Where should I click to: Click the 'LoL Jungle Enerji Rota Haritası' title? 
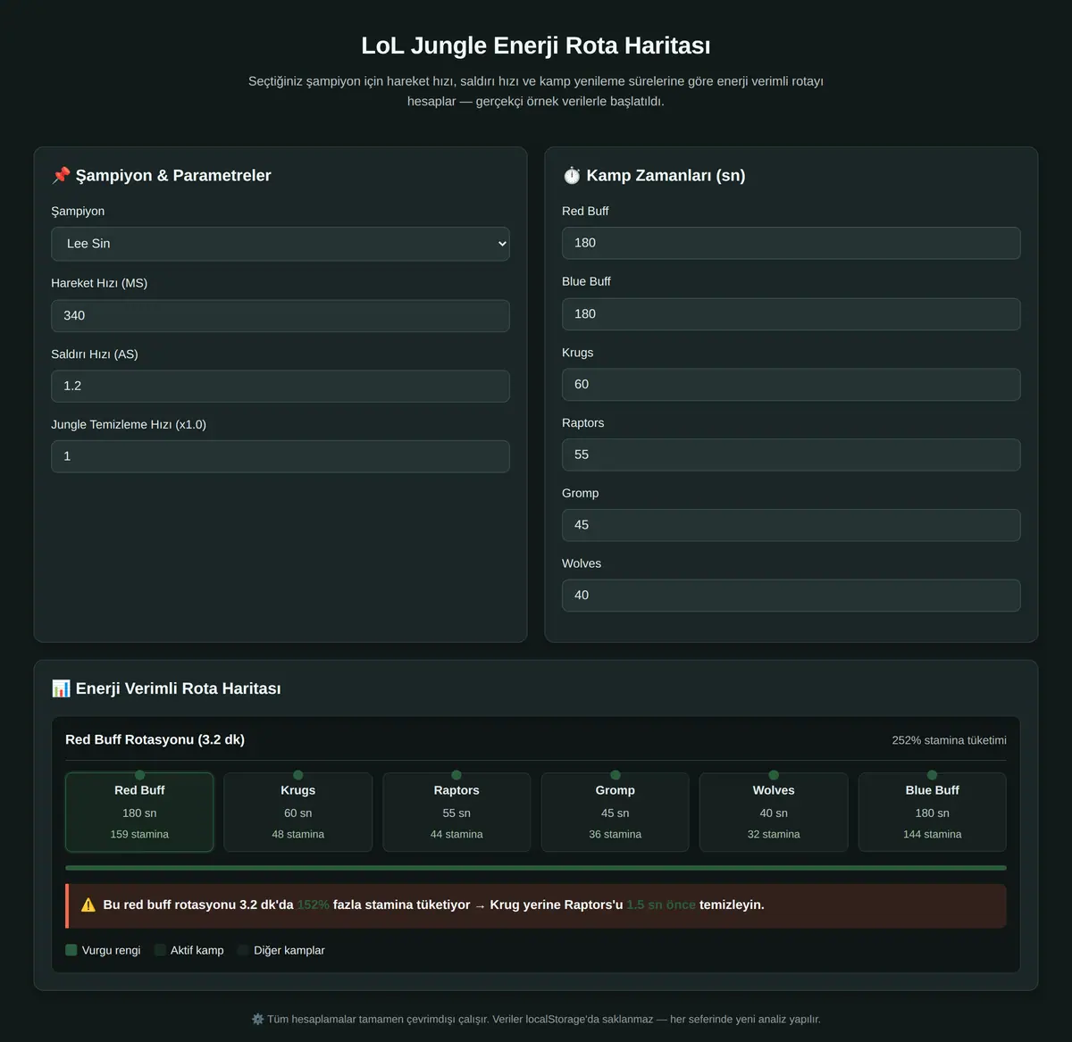coord(536,46)
